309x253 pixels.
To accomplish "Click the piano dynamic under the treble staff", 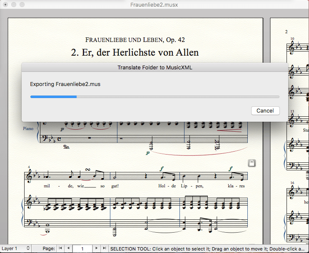I will coord(62,129).
